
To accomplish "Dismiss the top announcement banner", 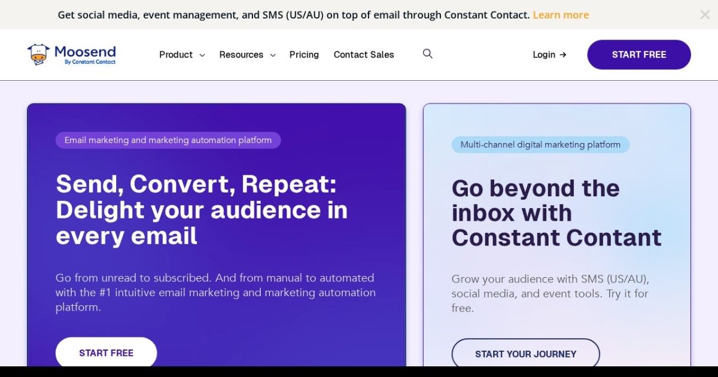I will tap(705, 15).
